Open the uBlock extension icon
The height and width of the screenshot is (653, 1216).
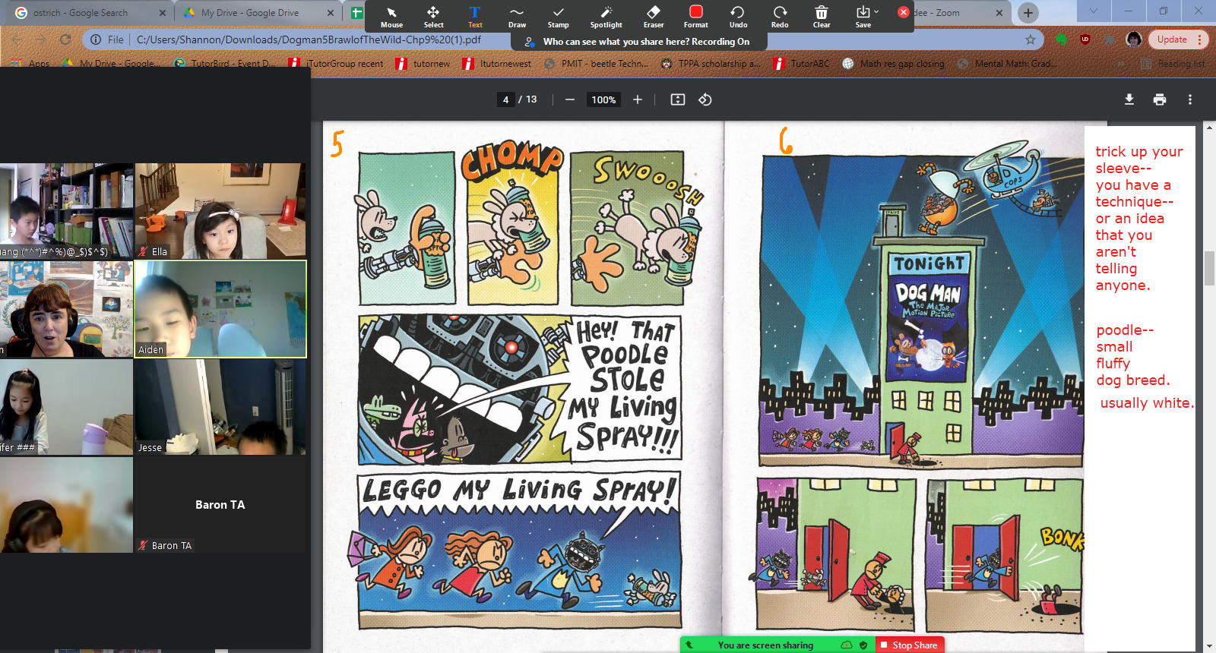(1085, 39)
